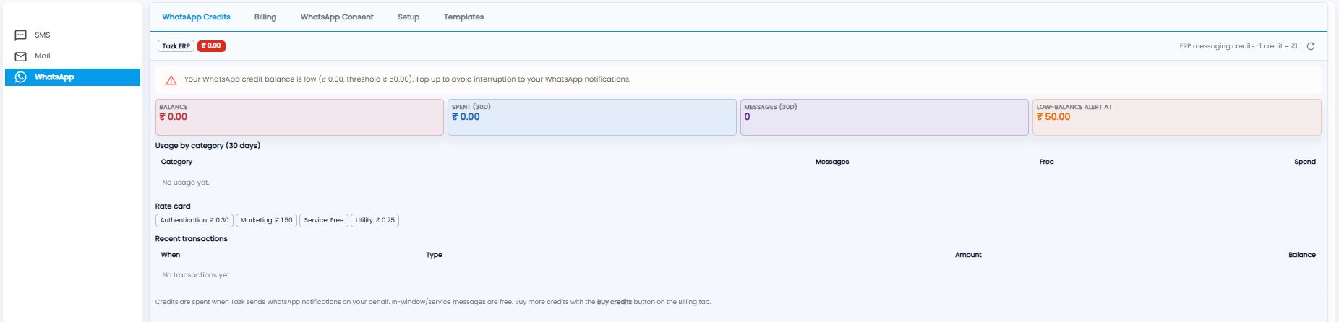Select the WhatsApp sidebar item
This screenshot has width=1339, height=322.
click(72, 77)
